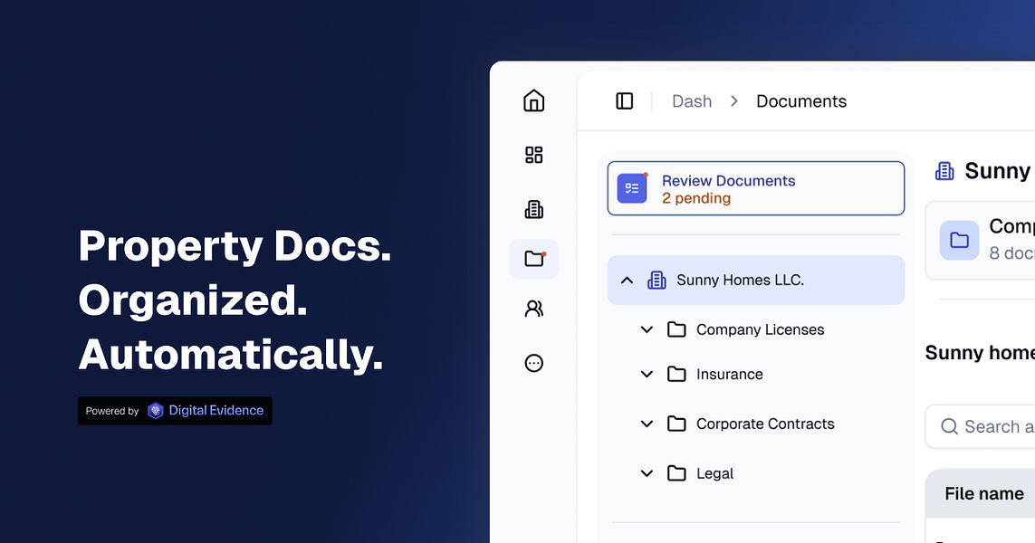
Task: Open the Home icon in sidebar
Action: (534, 100)
